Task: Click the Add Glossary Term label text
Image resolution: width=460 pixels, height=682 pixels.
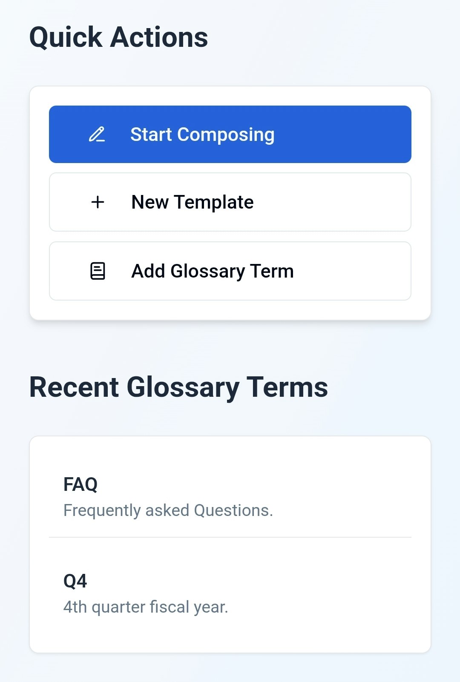Action: (213, 271)
